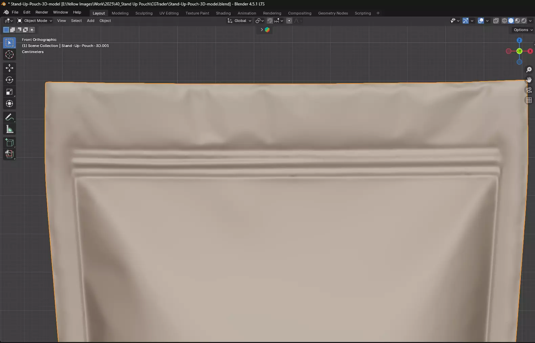Switch to Rendered viewport shading
The image size is (535, 343).
pyautogui.click(x=524, y=21)
